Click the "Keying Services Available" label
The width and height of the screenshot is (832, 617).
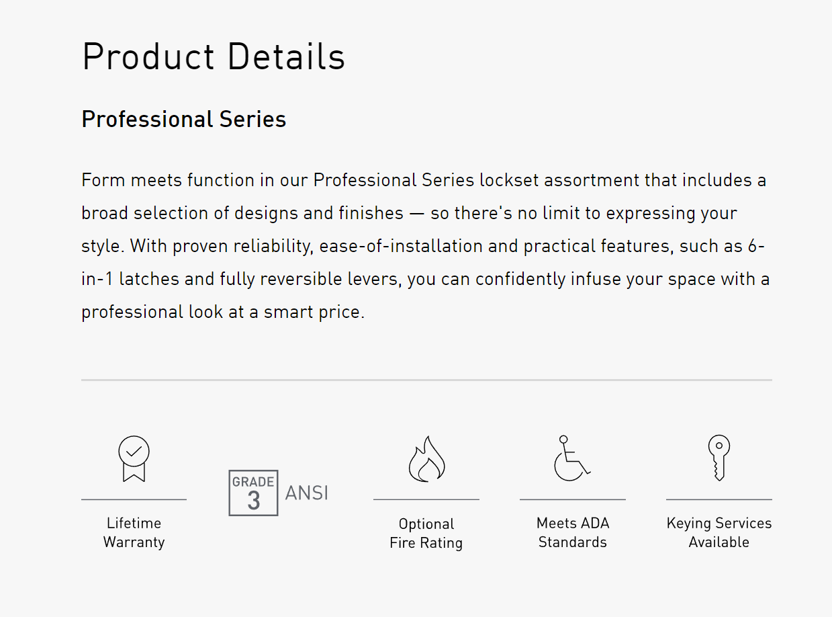pos(719,532)
